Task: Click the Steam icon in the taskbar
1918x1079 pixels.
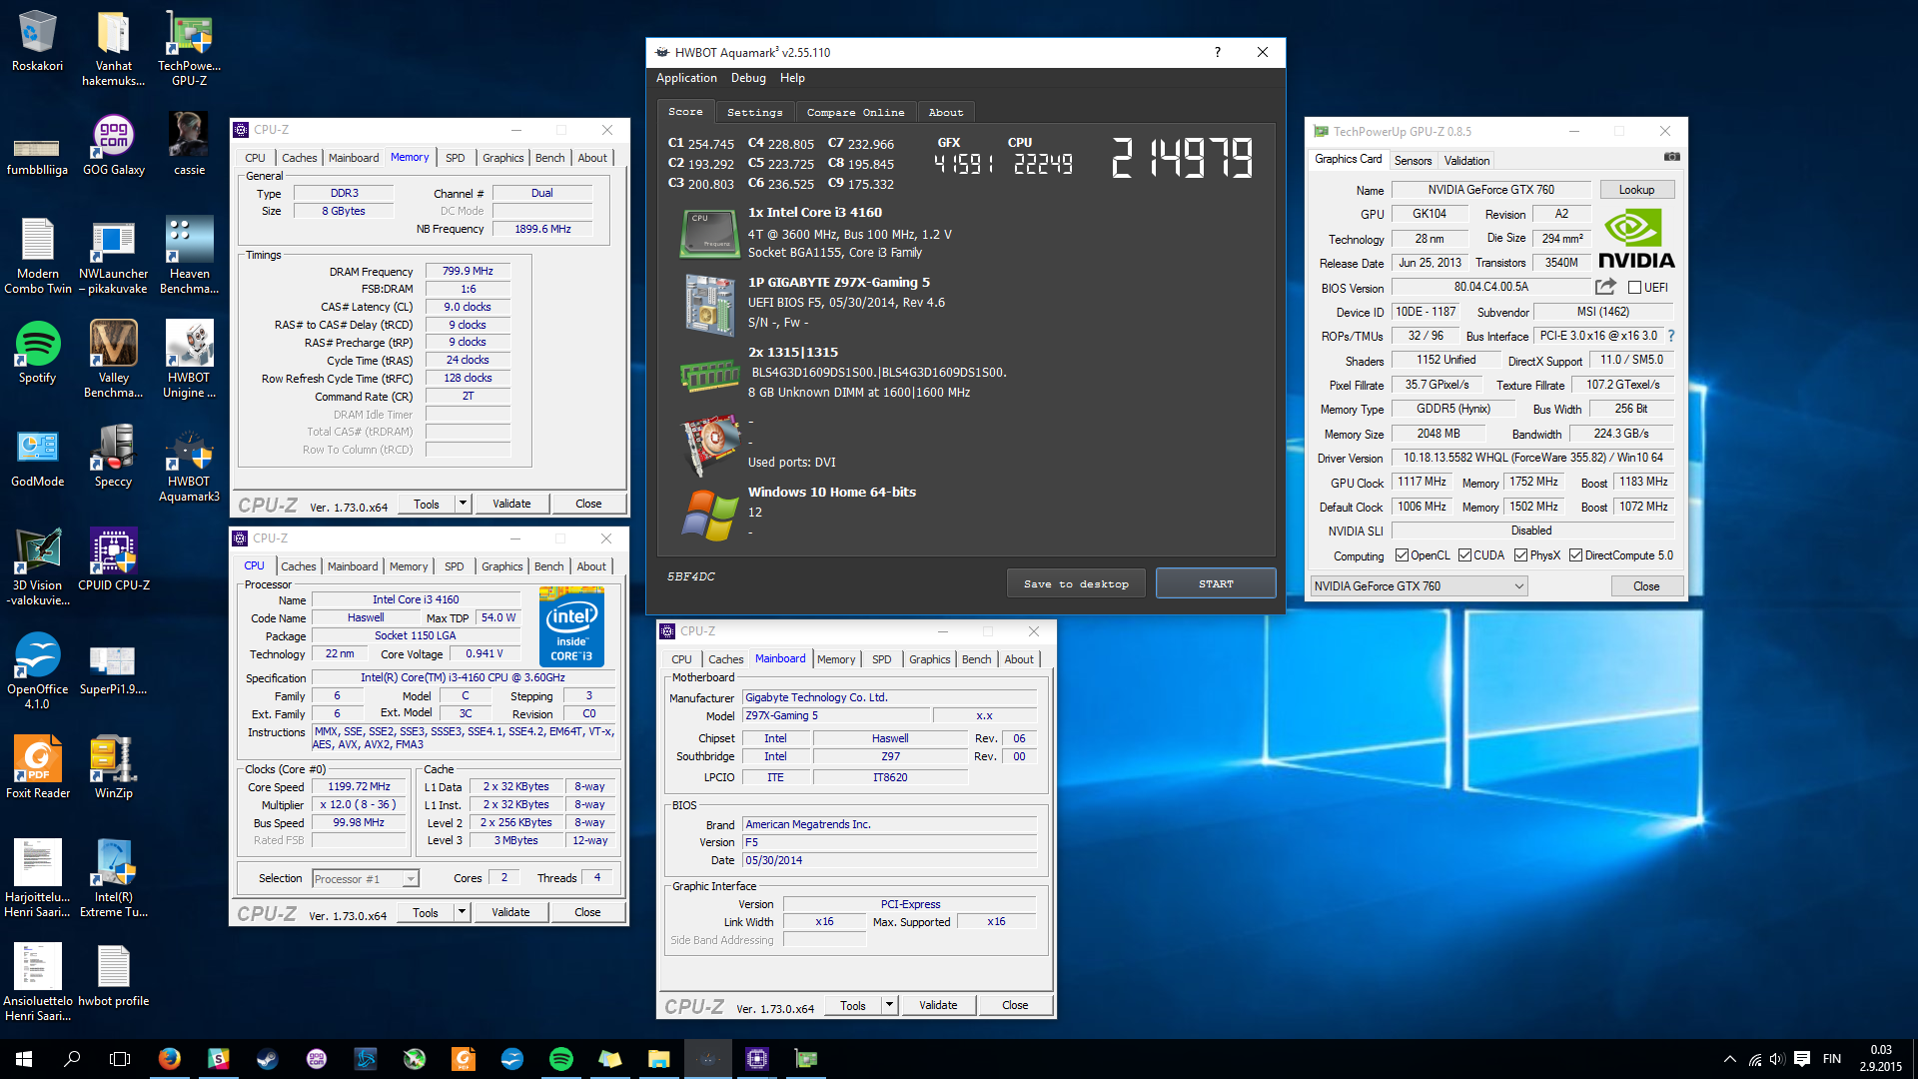Action: coord(267,1059)
